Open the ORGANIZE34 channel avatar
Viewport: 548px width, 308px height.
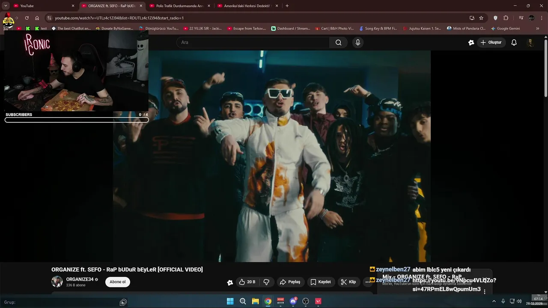(57, 281)
